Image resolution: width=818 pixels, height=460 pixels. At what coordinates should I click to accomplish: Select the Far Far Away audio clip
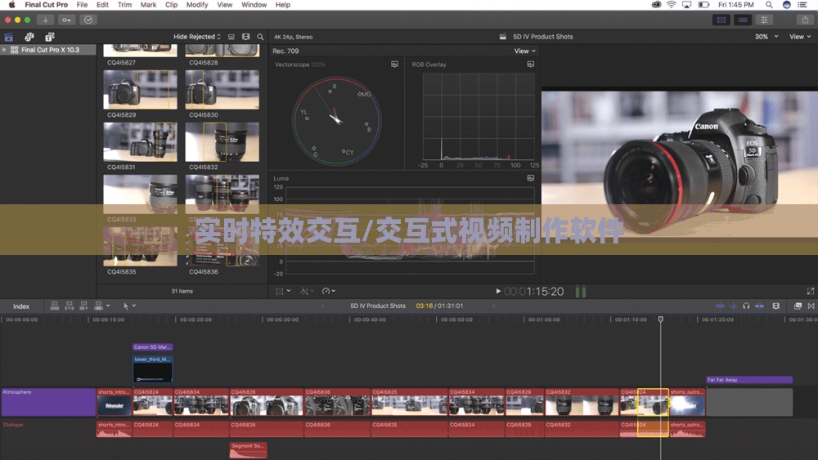pyautogui.click(x=748, y=380)
